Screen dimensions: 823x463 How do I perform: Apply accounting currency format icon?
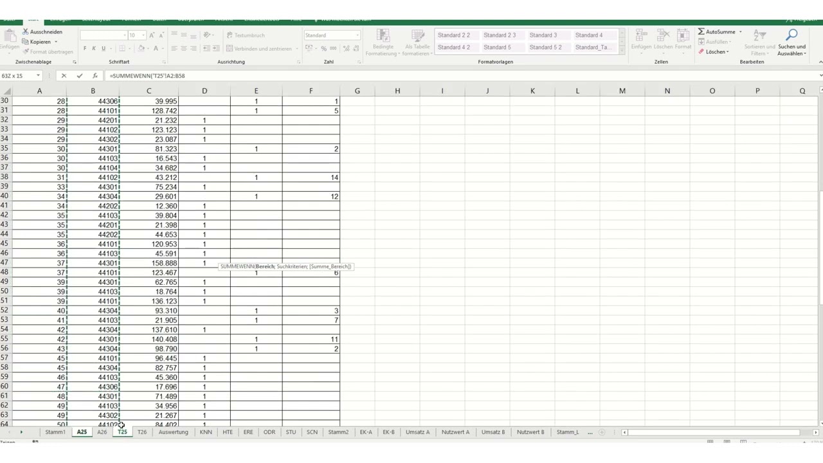311,49
